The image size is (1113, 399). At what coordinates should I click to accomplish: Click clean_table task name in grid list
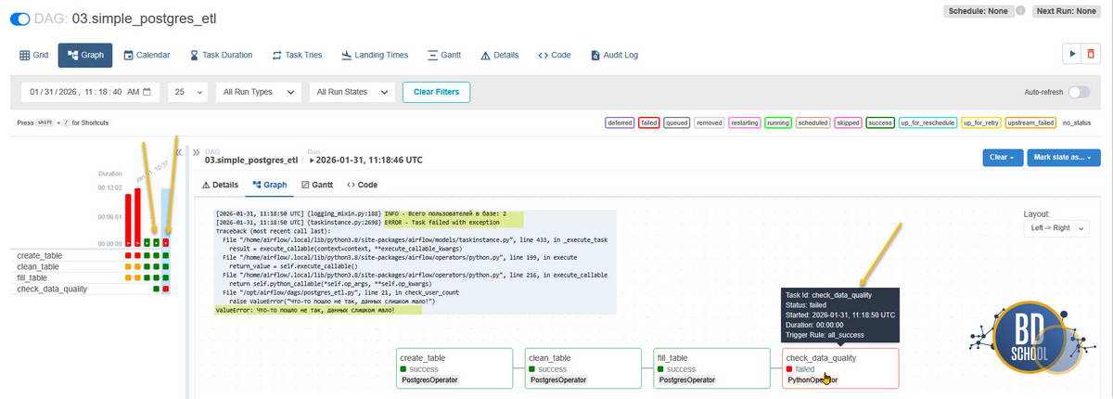click(38, 266)
